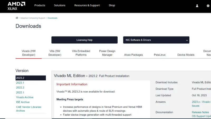Screen dimensions: 211x119
Task: Choose version 2023.1 in sidebar
Action: [x=20, y=83]
